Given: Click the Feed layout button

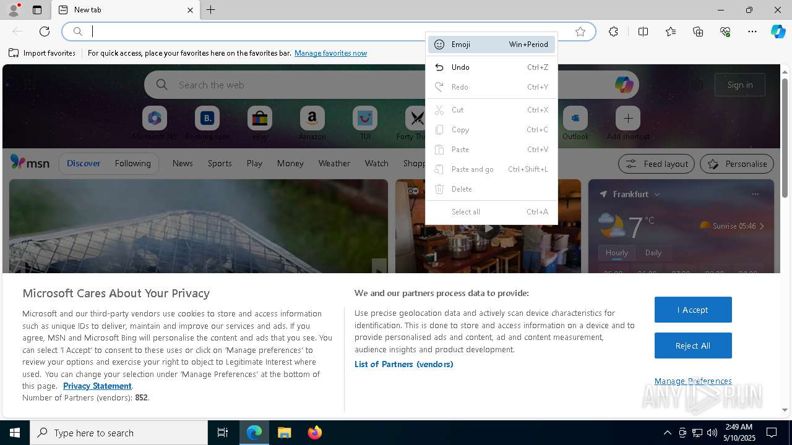Looking at the screenshot, I should [656, 164].
